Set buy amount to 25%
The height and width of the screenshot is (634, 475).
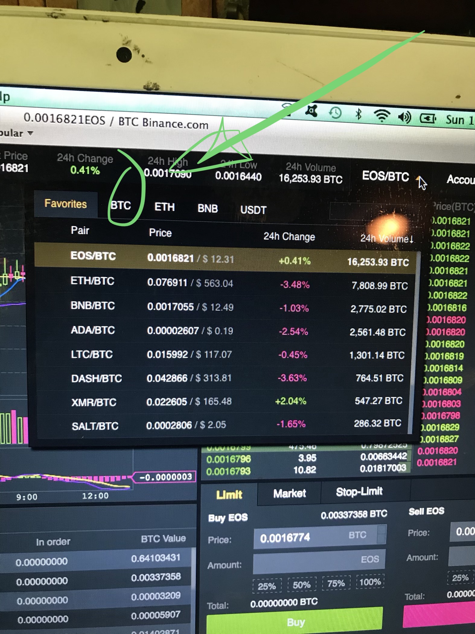[x=267, y=586]
